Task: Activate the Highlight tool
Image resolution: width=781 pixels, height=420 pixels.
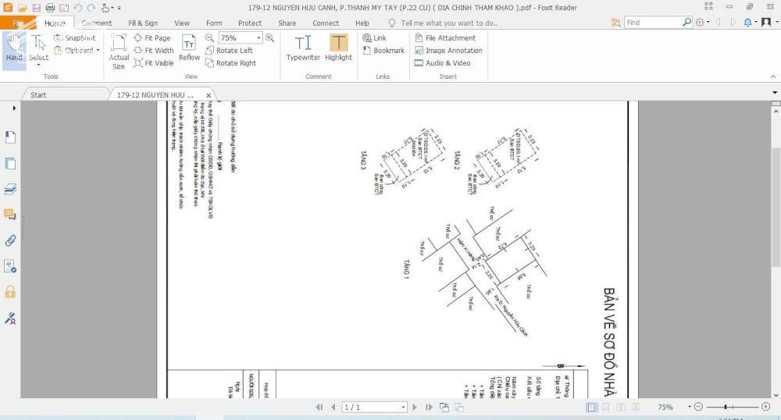Action: coord(338,47)
